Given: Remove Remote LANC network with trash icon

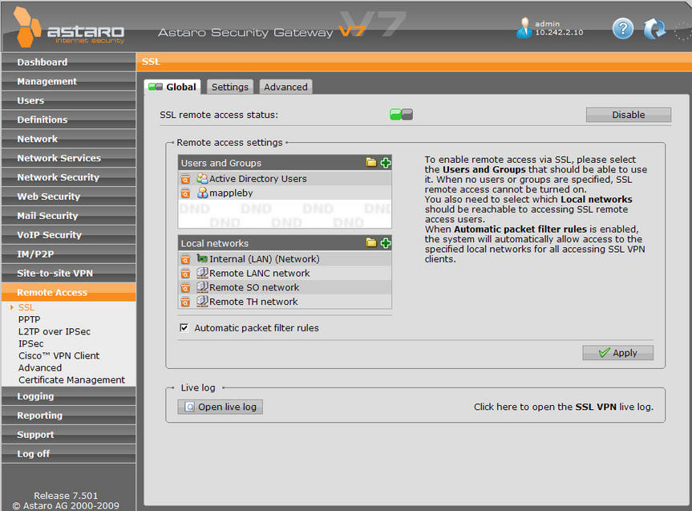Looking at the screenshot, I should tap(185, 274).
